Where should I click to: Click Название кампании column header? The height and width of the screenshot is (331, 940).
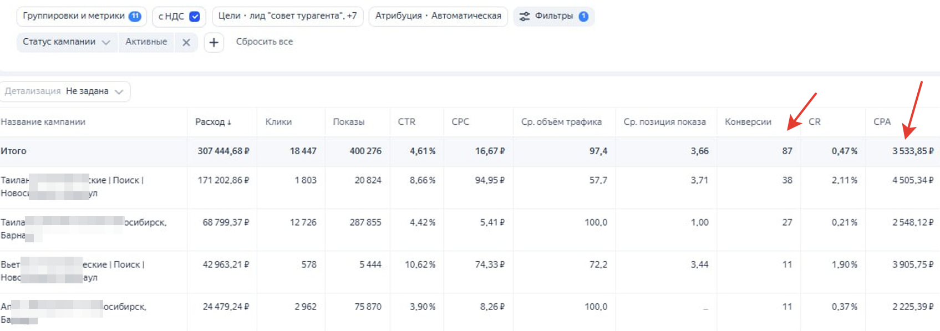click(x=43, y=122)
